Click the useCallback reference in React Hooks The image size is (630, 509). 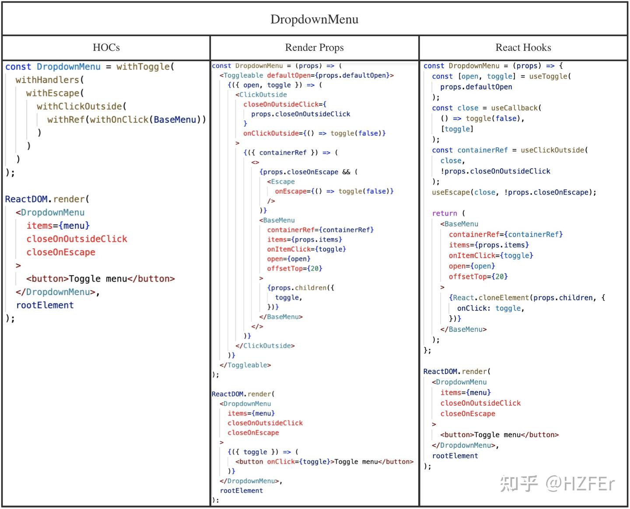(x=515, y=108)
